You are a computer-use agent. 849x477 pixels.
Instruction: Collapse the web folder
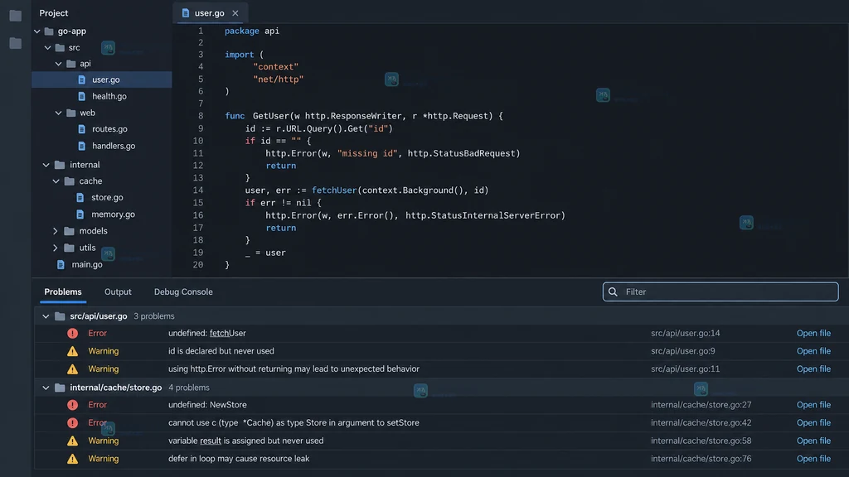(x=59, y=113)
